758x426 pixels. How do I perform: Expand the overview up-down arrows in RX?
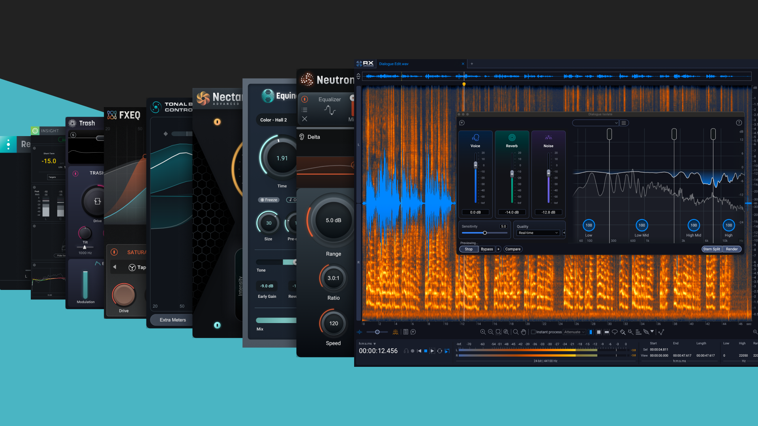coord(358,76)
